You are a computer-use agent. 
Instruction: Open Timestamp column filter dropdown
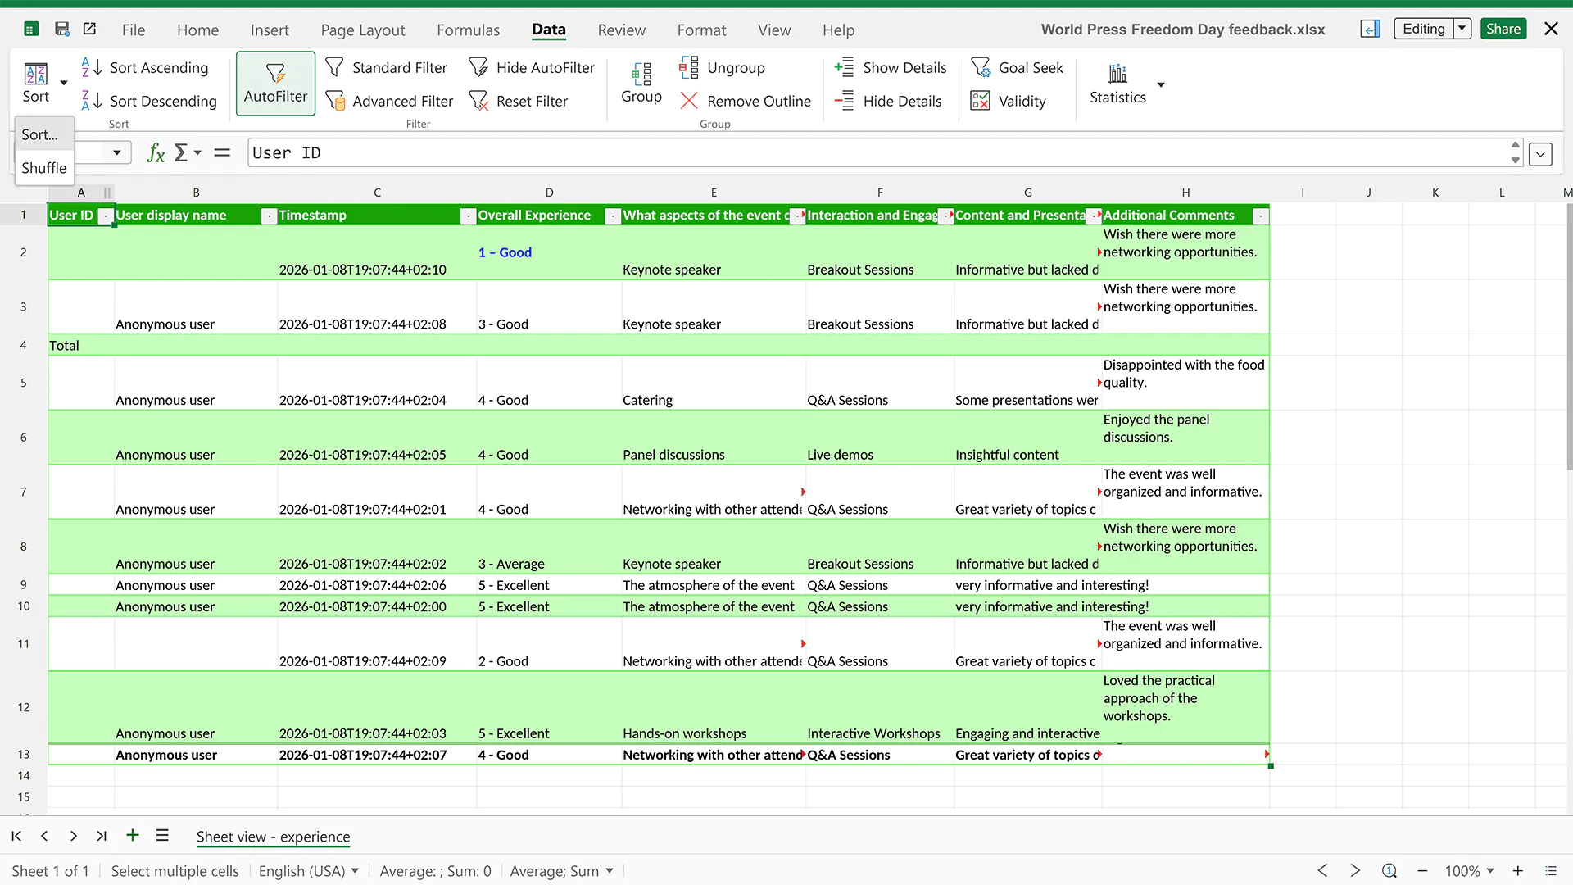(468, 216)
